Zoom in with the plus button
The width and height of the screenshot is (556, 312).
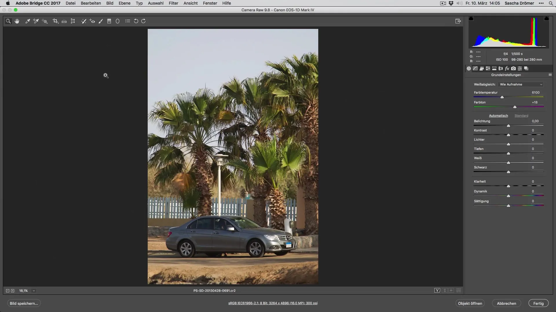13,291
